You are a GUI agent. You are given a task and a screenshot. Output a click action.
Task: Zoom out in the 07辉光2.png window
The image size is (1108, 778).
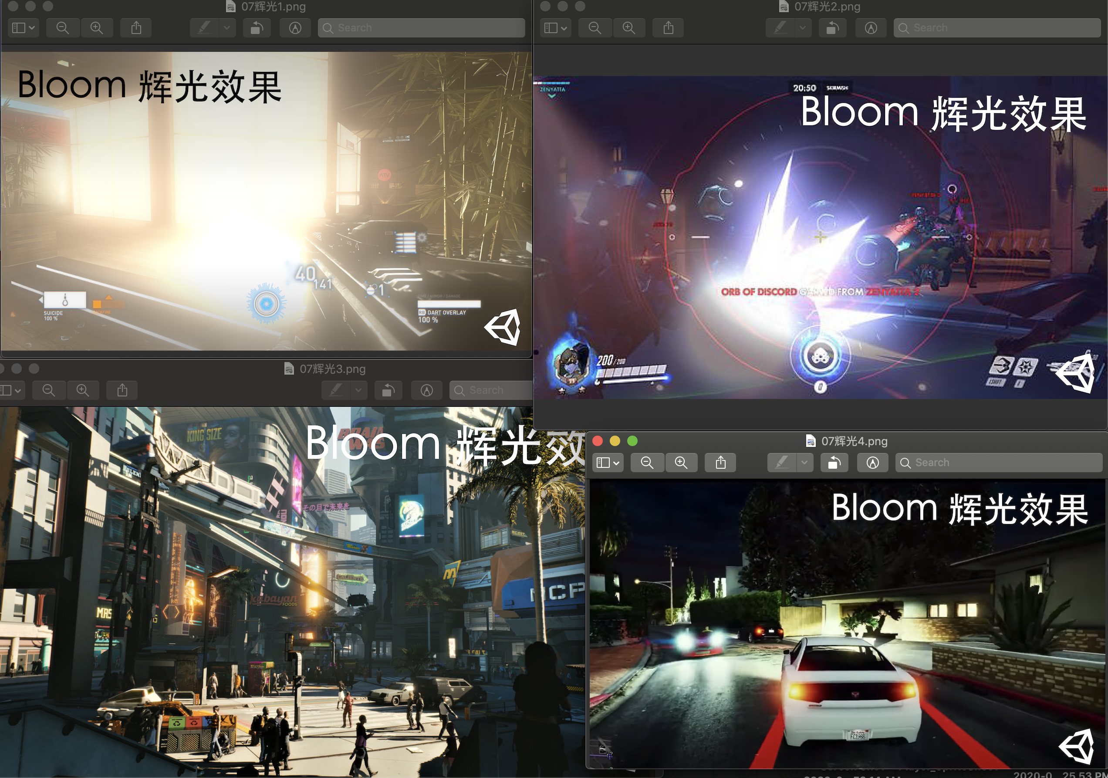pos(595,28)
